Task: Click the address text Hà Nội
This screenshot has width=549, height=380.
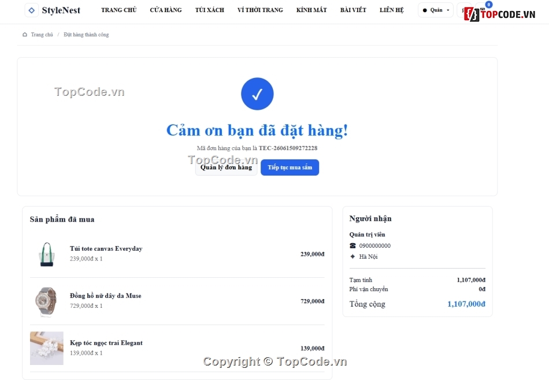Action: [x=368, y=256]
